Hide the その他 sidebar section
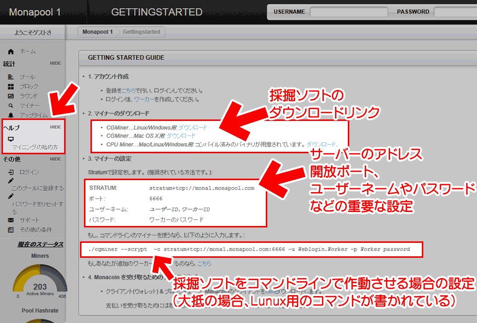 click(55, 159)
